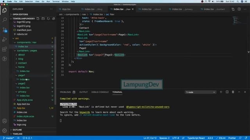Open macOS Spotlight search icon
Image resolution: width=250 pixels, height=140 pixels.
pyautogui.click(x=237, y=2)
